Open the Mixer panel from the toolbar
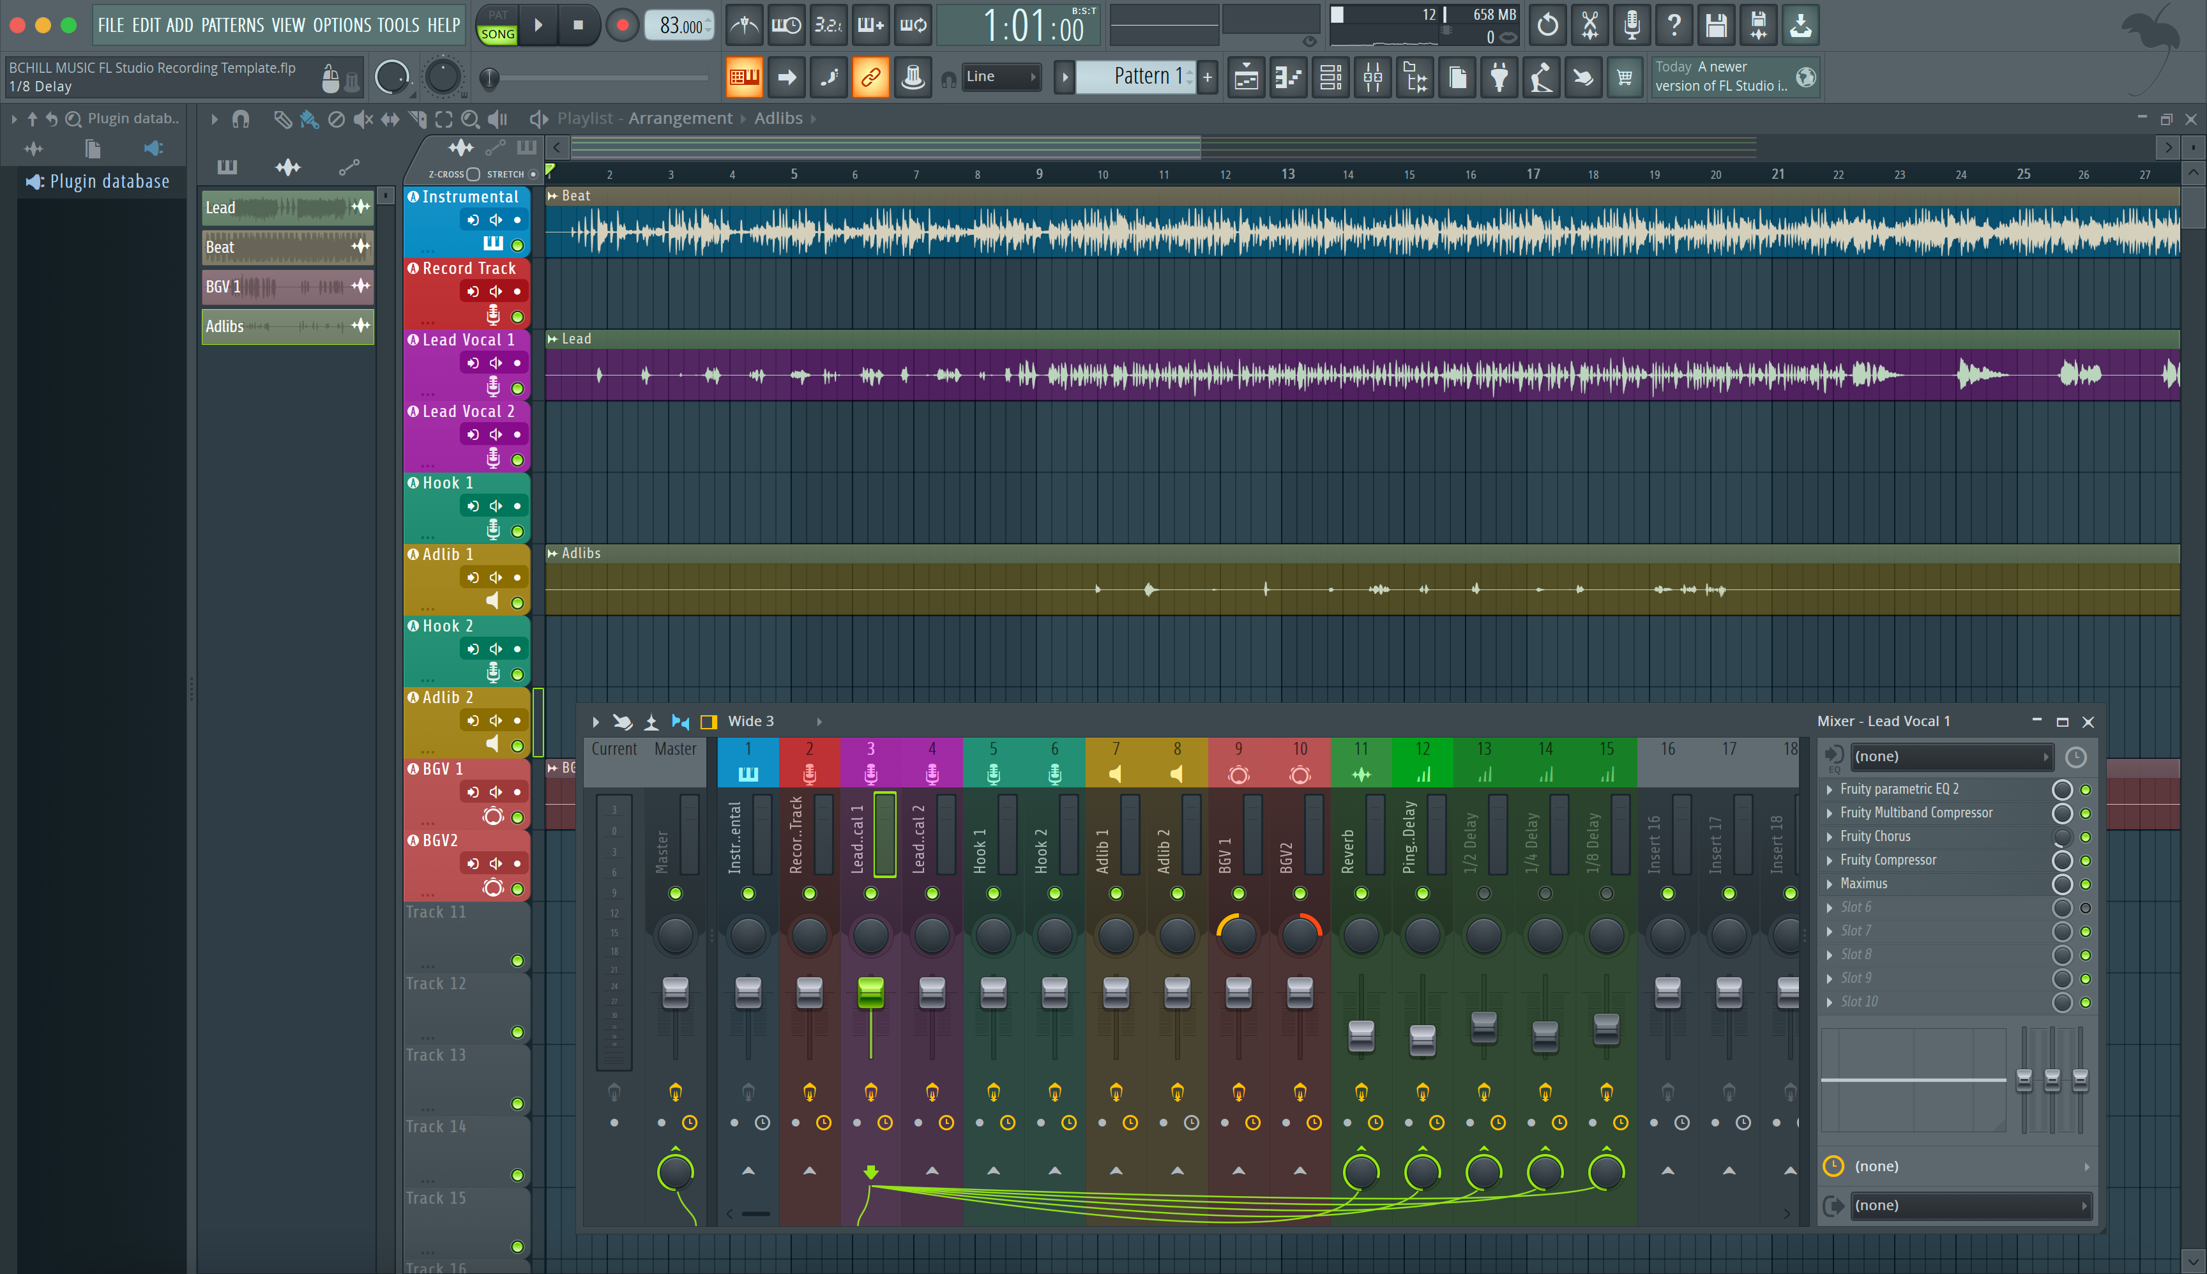Viewport: 2207px width, 1274px height. coord(1372,77)
